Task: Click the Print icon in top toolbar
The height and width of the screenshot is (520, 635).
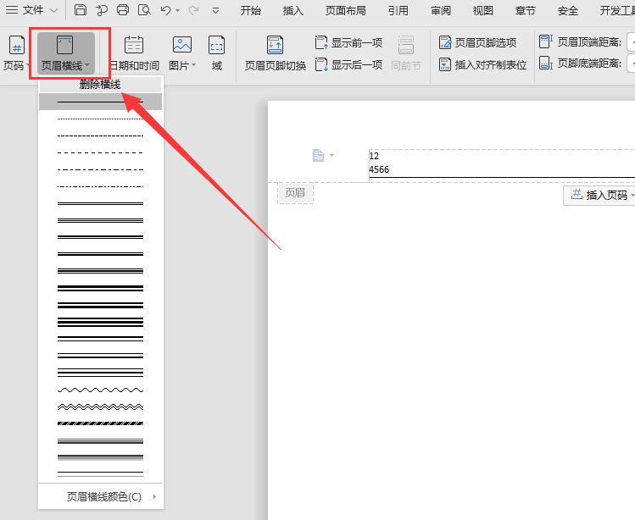Action: coord(123,10)
